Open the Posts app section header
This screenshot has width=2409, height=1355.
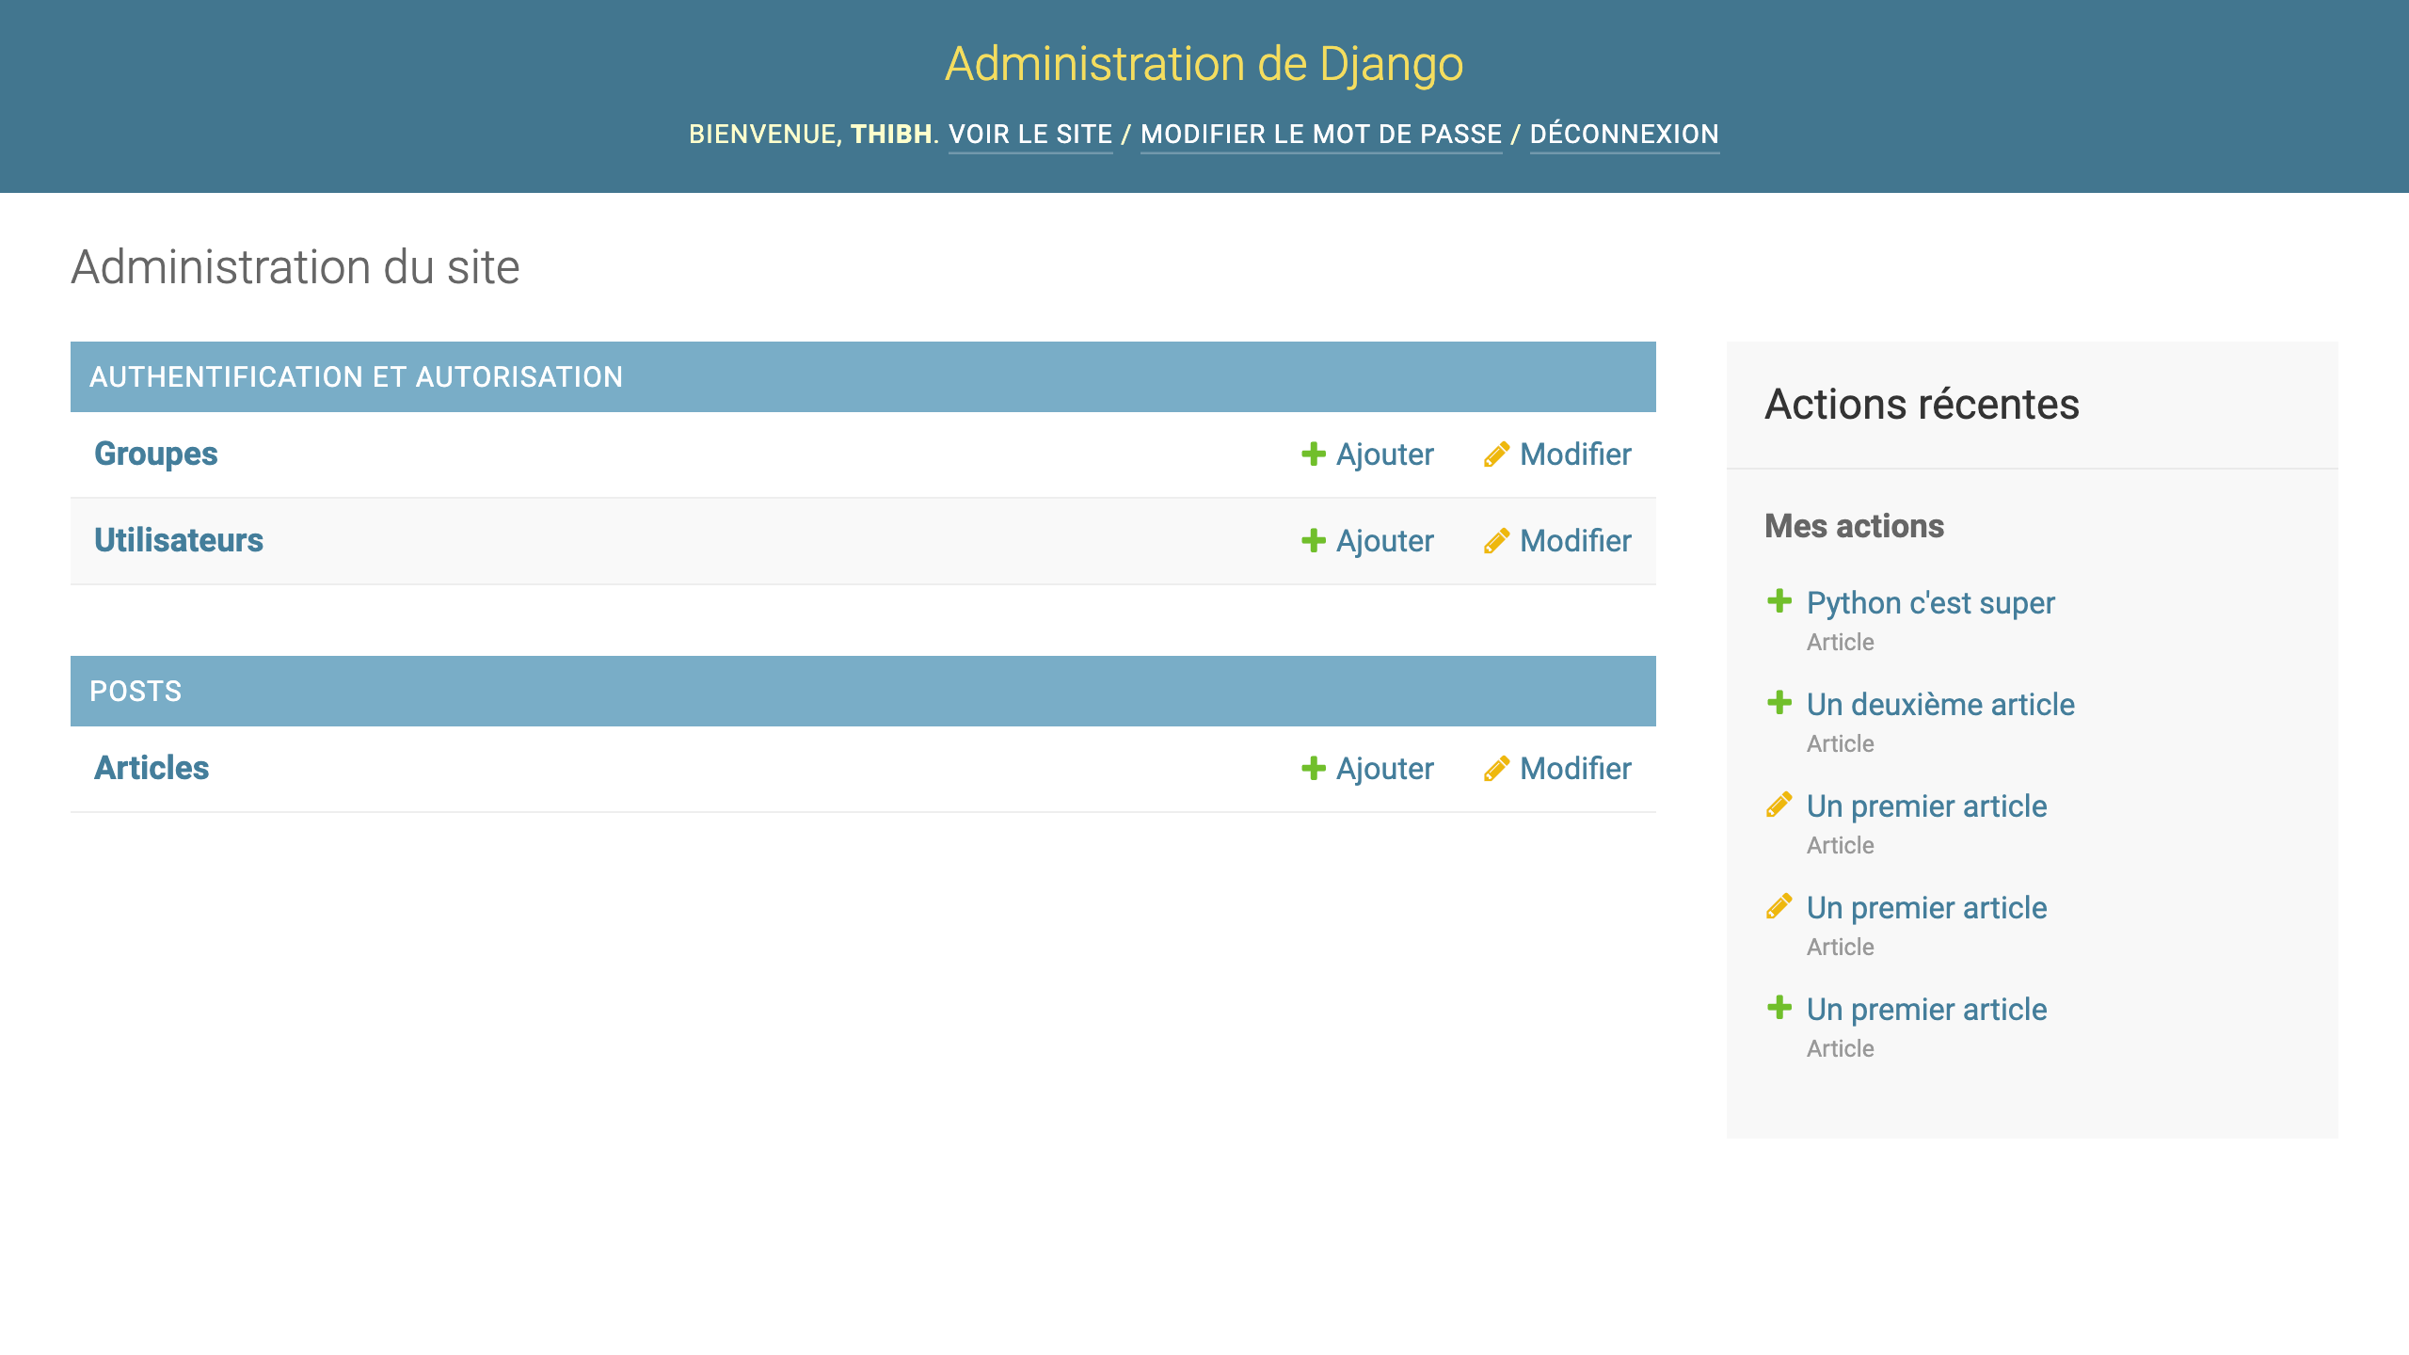tap(136, 692)
